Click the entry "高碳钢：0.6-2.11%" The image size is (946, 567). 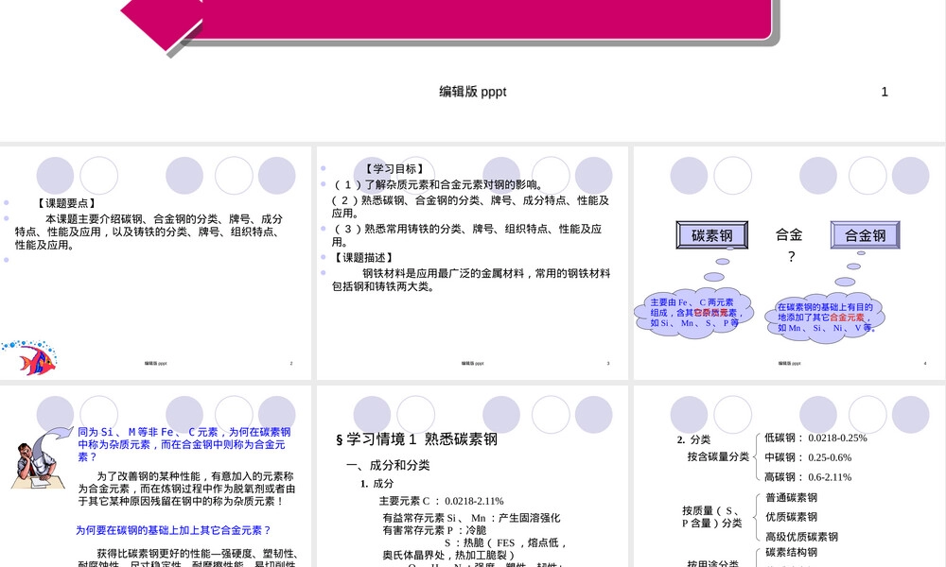point(808,477)
